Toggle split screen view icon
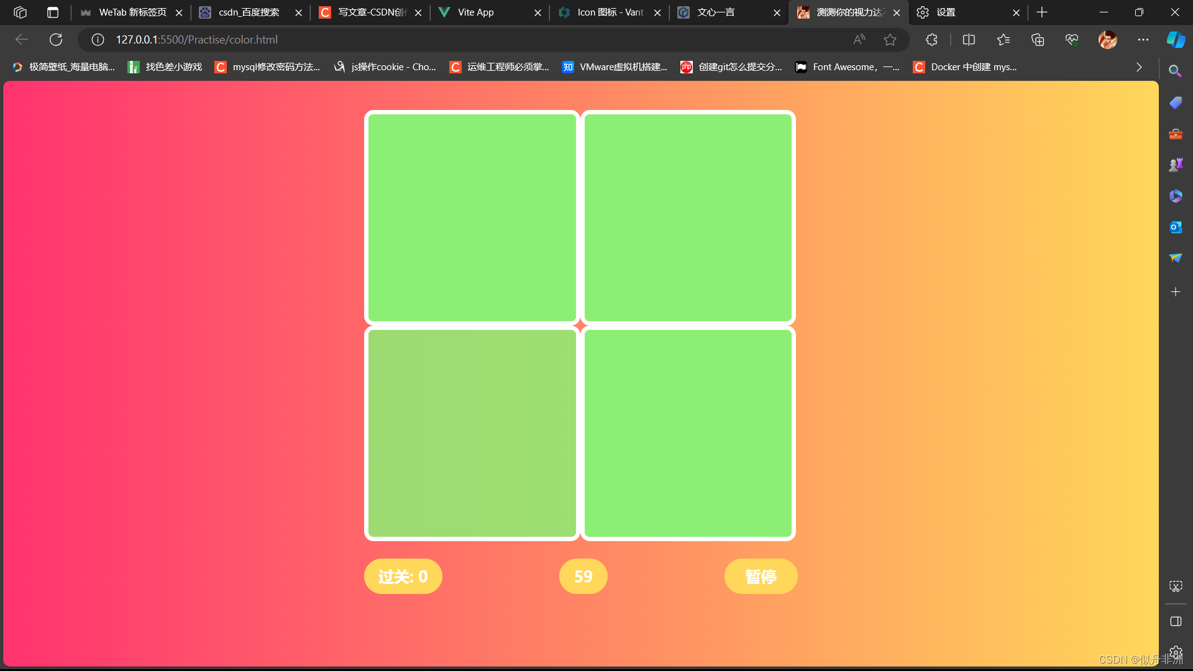Screen dimensions: 1193x671 pos(968,40)
